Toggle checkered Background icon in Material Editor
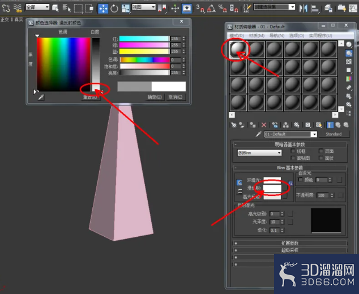359x294 pixels. 348,62
